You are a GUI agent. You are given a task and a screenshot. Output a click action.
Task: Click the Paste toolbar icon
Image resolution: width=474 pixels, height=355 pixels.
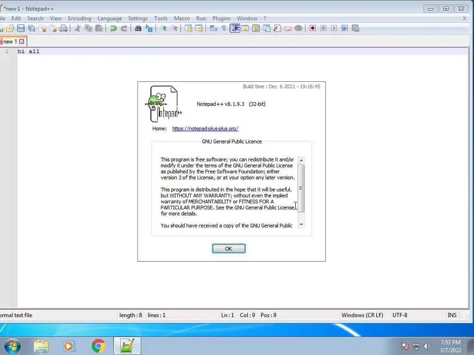click(99, 28)
